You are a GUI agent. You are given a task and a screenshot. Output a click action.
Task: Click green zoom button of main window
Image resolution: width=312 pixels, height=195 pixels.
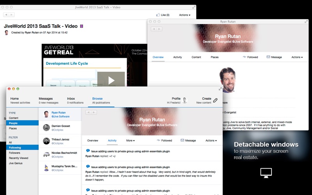point(18,89)
